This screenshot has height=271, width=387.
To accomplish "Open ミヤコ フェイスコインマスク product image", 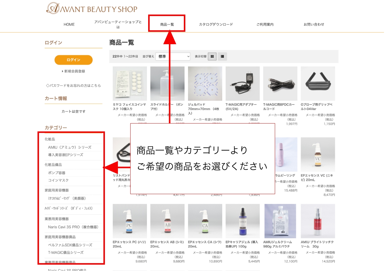I will tap(130, 84).
